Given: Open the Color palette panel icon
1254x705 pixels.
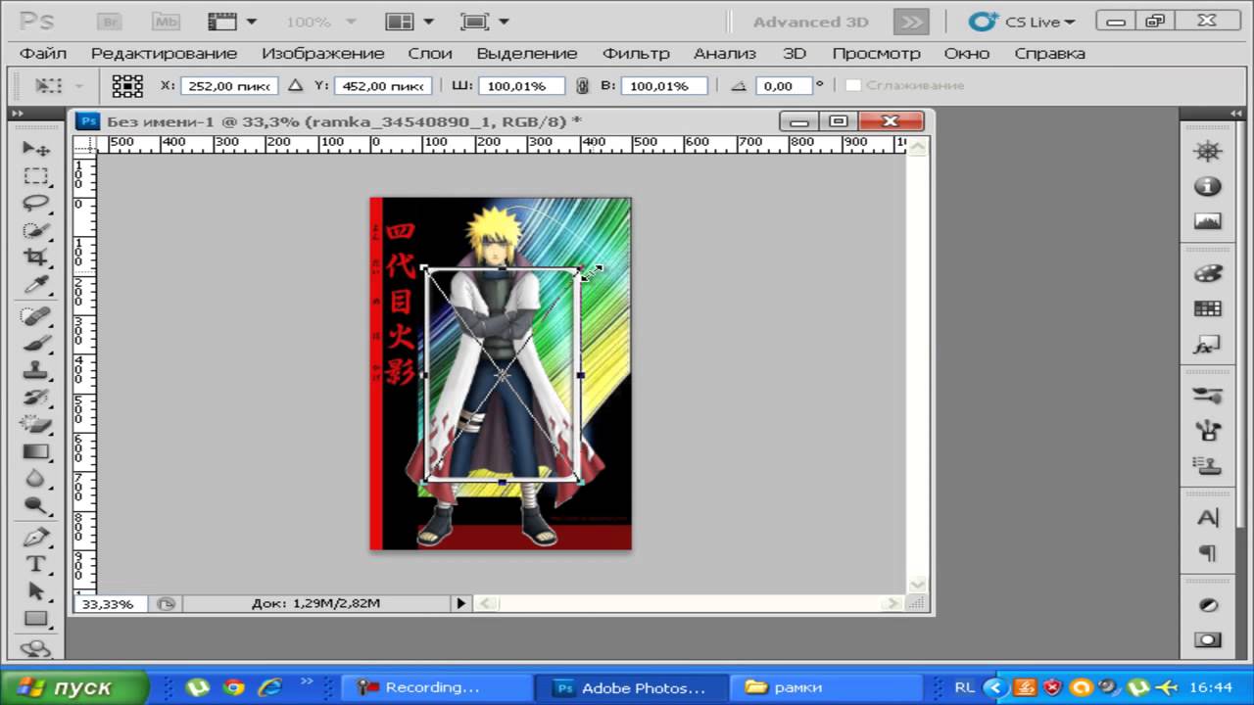Looking at the screenshot, I should 1207,273.
